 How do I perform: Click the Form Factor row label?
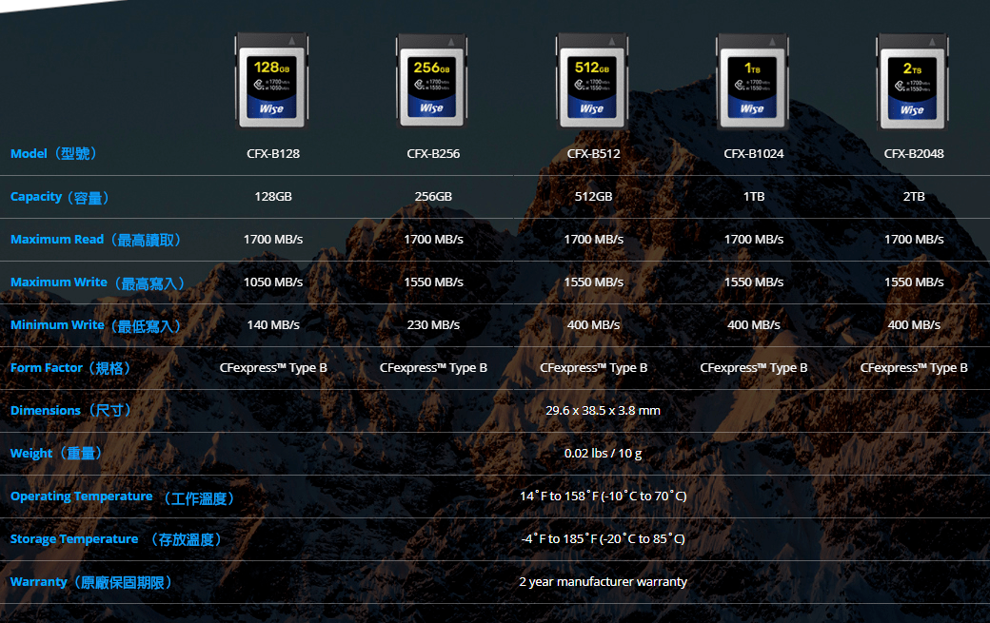click(70, 368)
